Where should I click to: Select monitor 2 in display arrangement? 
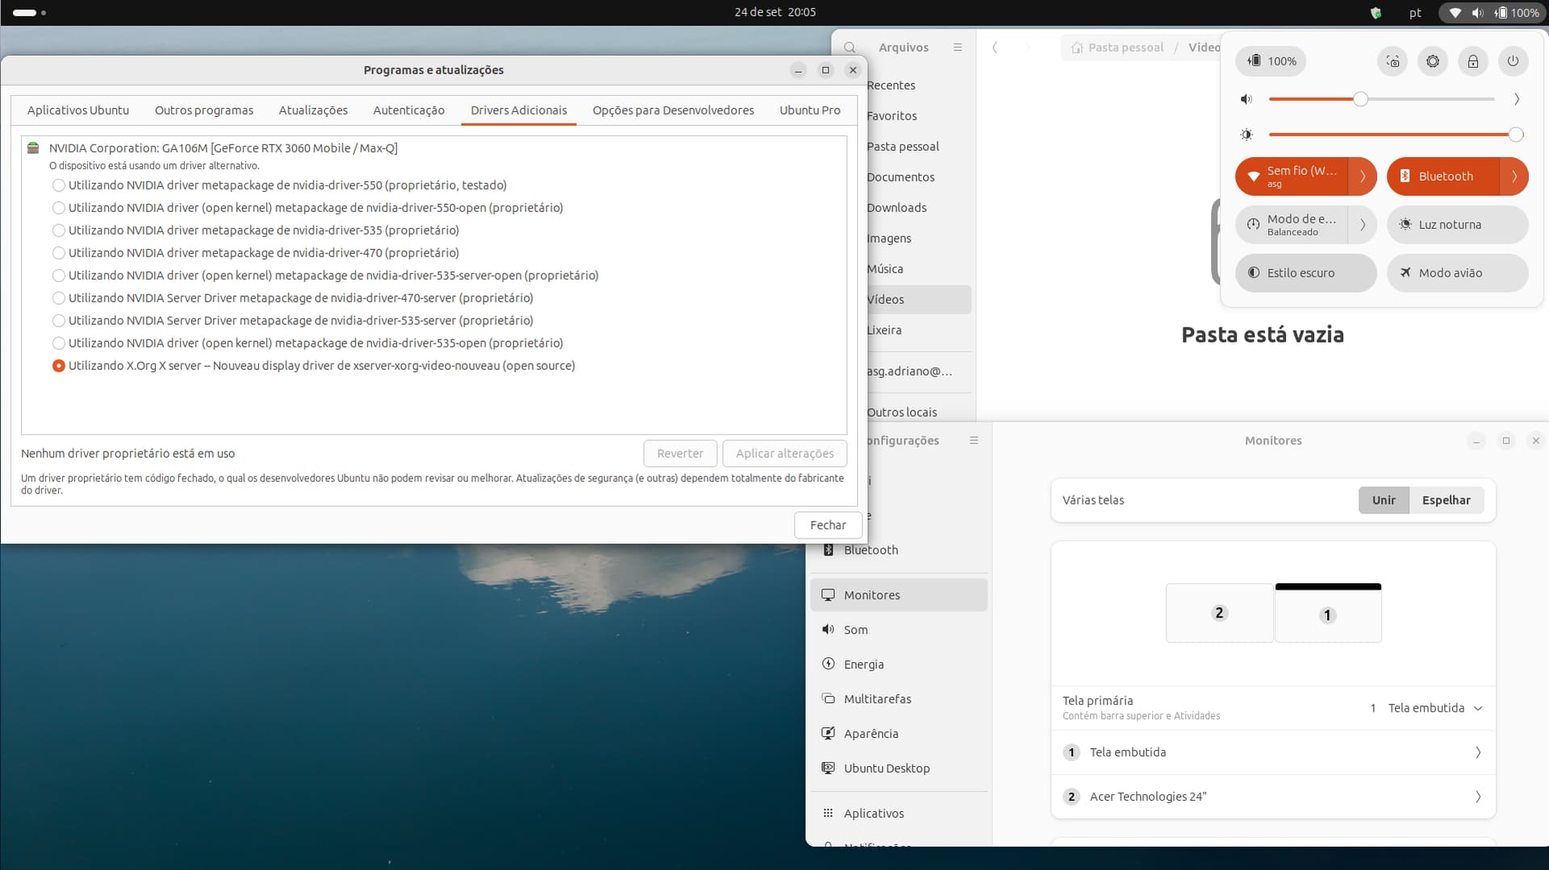[1220, 613]
